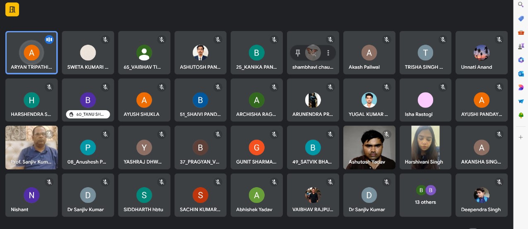Open the blue Shopping tag sidebar icon
Viewport: 528px width, 229px height.
click(x=521, y=19)
